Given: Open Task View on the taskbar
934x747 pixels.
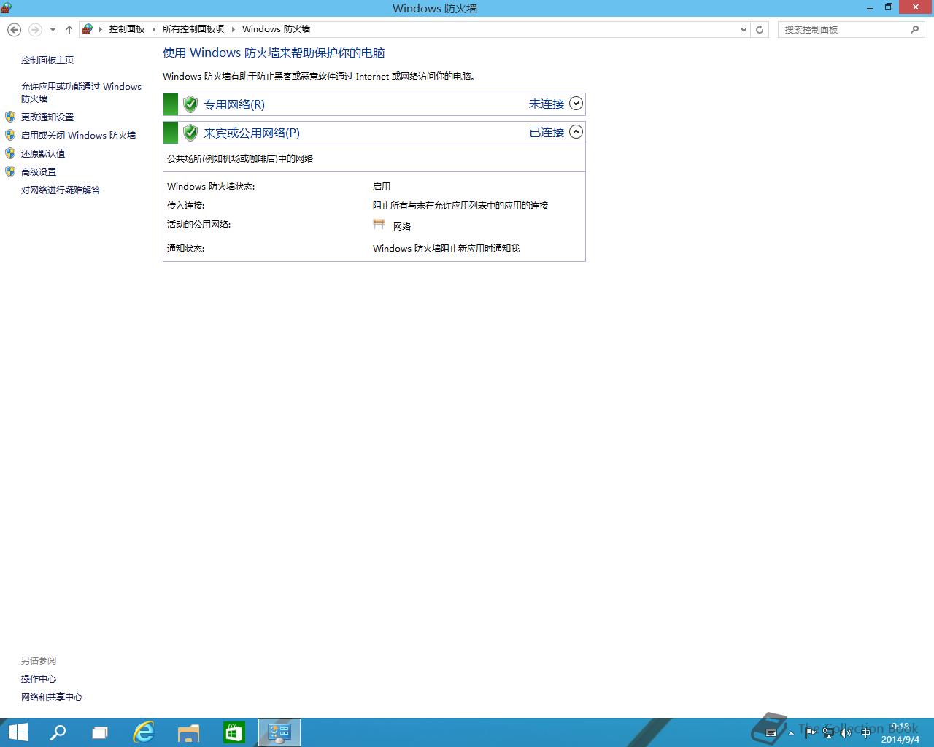Looking at the screenshot, I should (x=100, y=732).
